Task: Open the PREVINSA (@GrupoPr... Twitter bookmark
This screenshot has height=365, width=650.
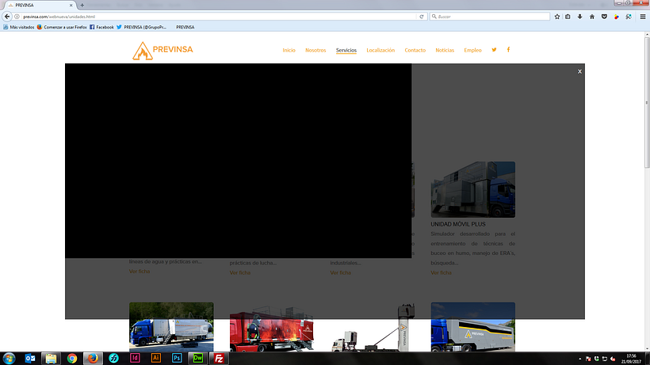Action: [141, 27]
